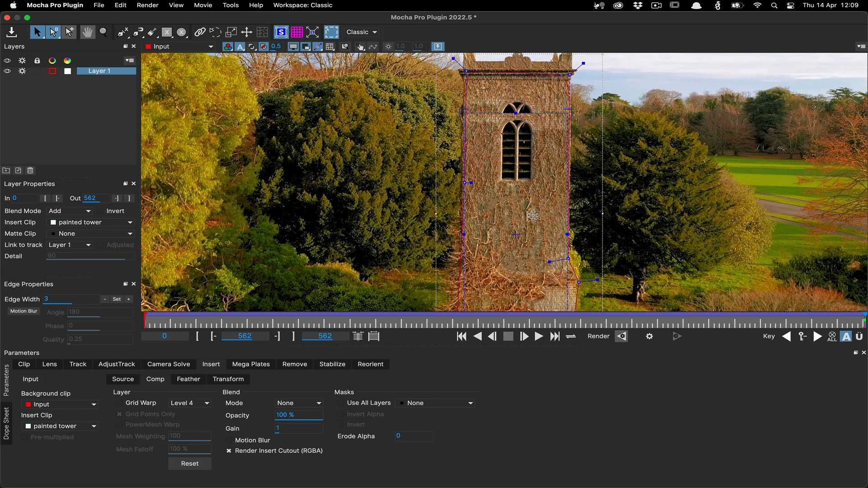Expand the Grid Warp level dropdown
The height and width of the screenshot is (488, 868).
[x=189, y=403]
